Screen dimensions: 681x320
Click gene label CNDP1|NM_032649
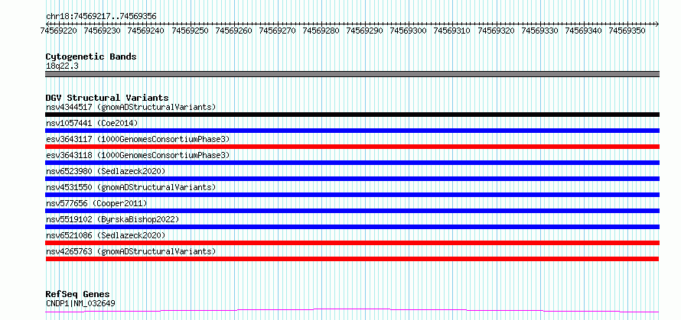(80, 303)
